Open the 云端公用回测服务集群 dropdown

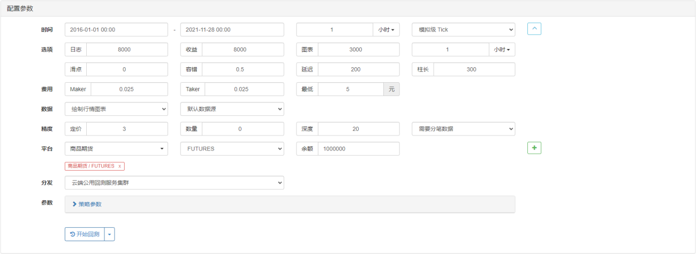pos(174,182)
